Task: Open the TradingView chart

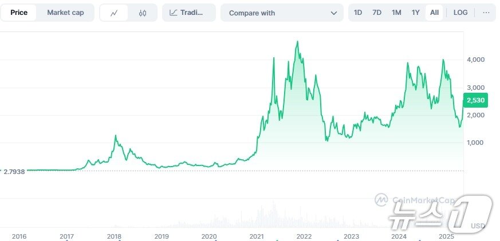Action: [188, 13]
